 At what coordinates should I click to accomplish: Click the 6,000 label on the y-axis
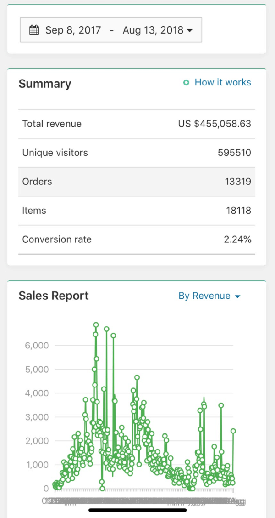36,346
